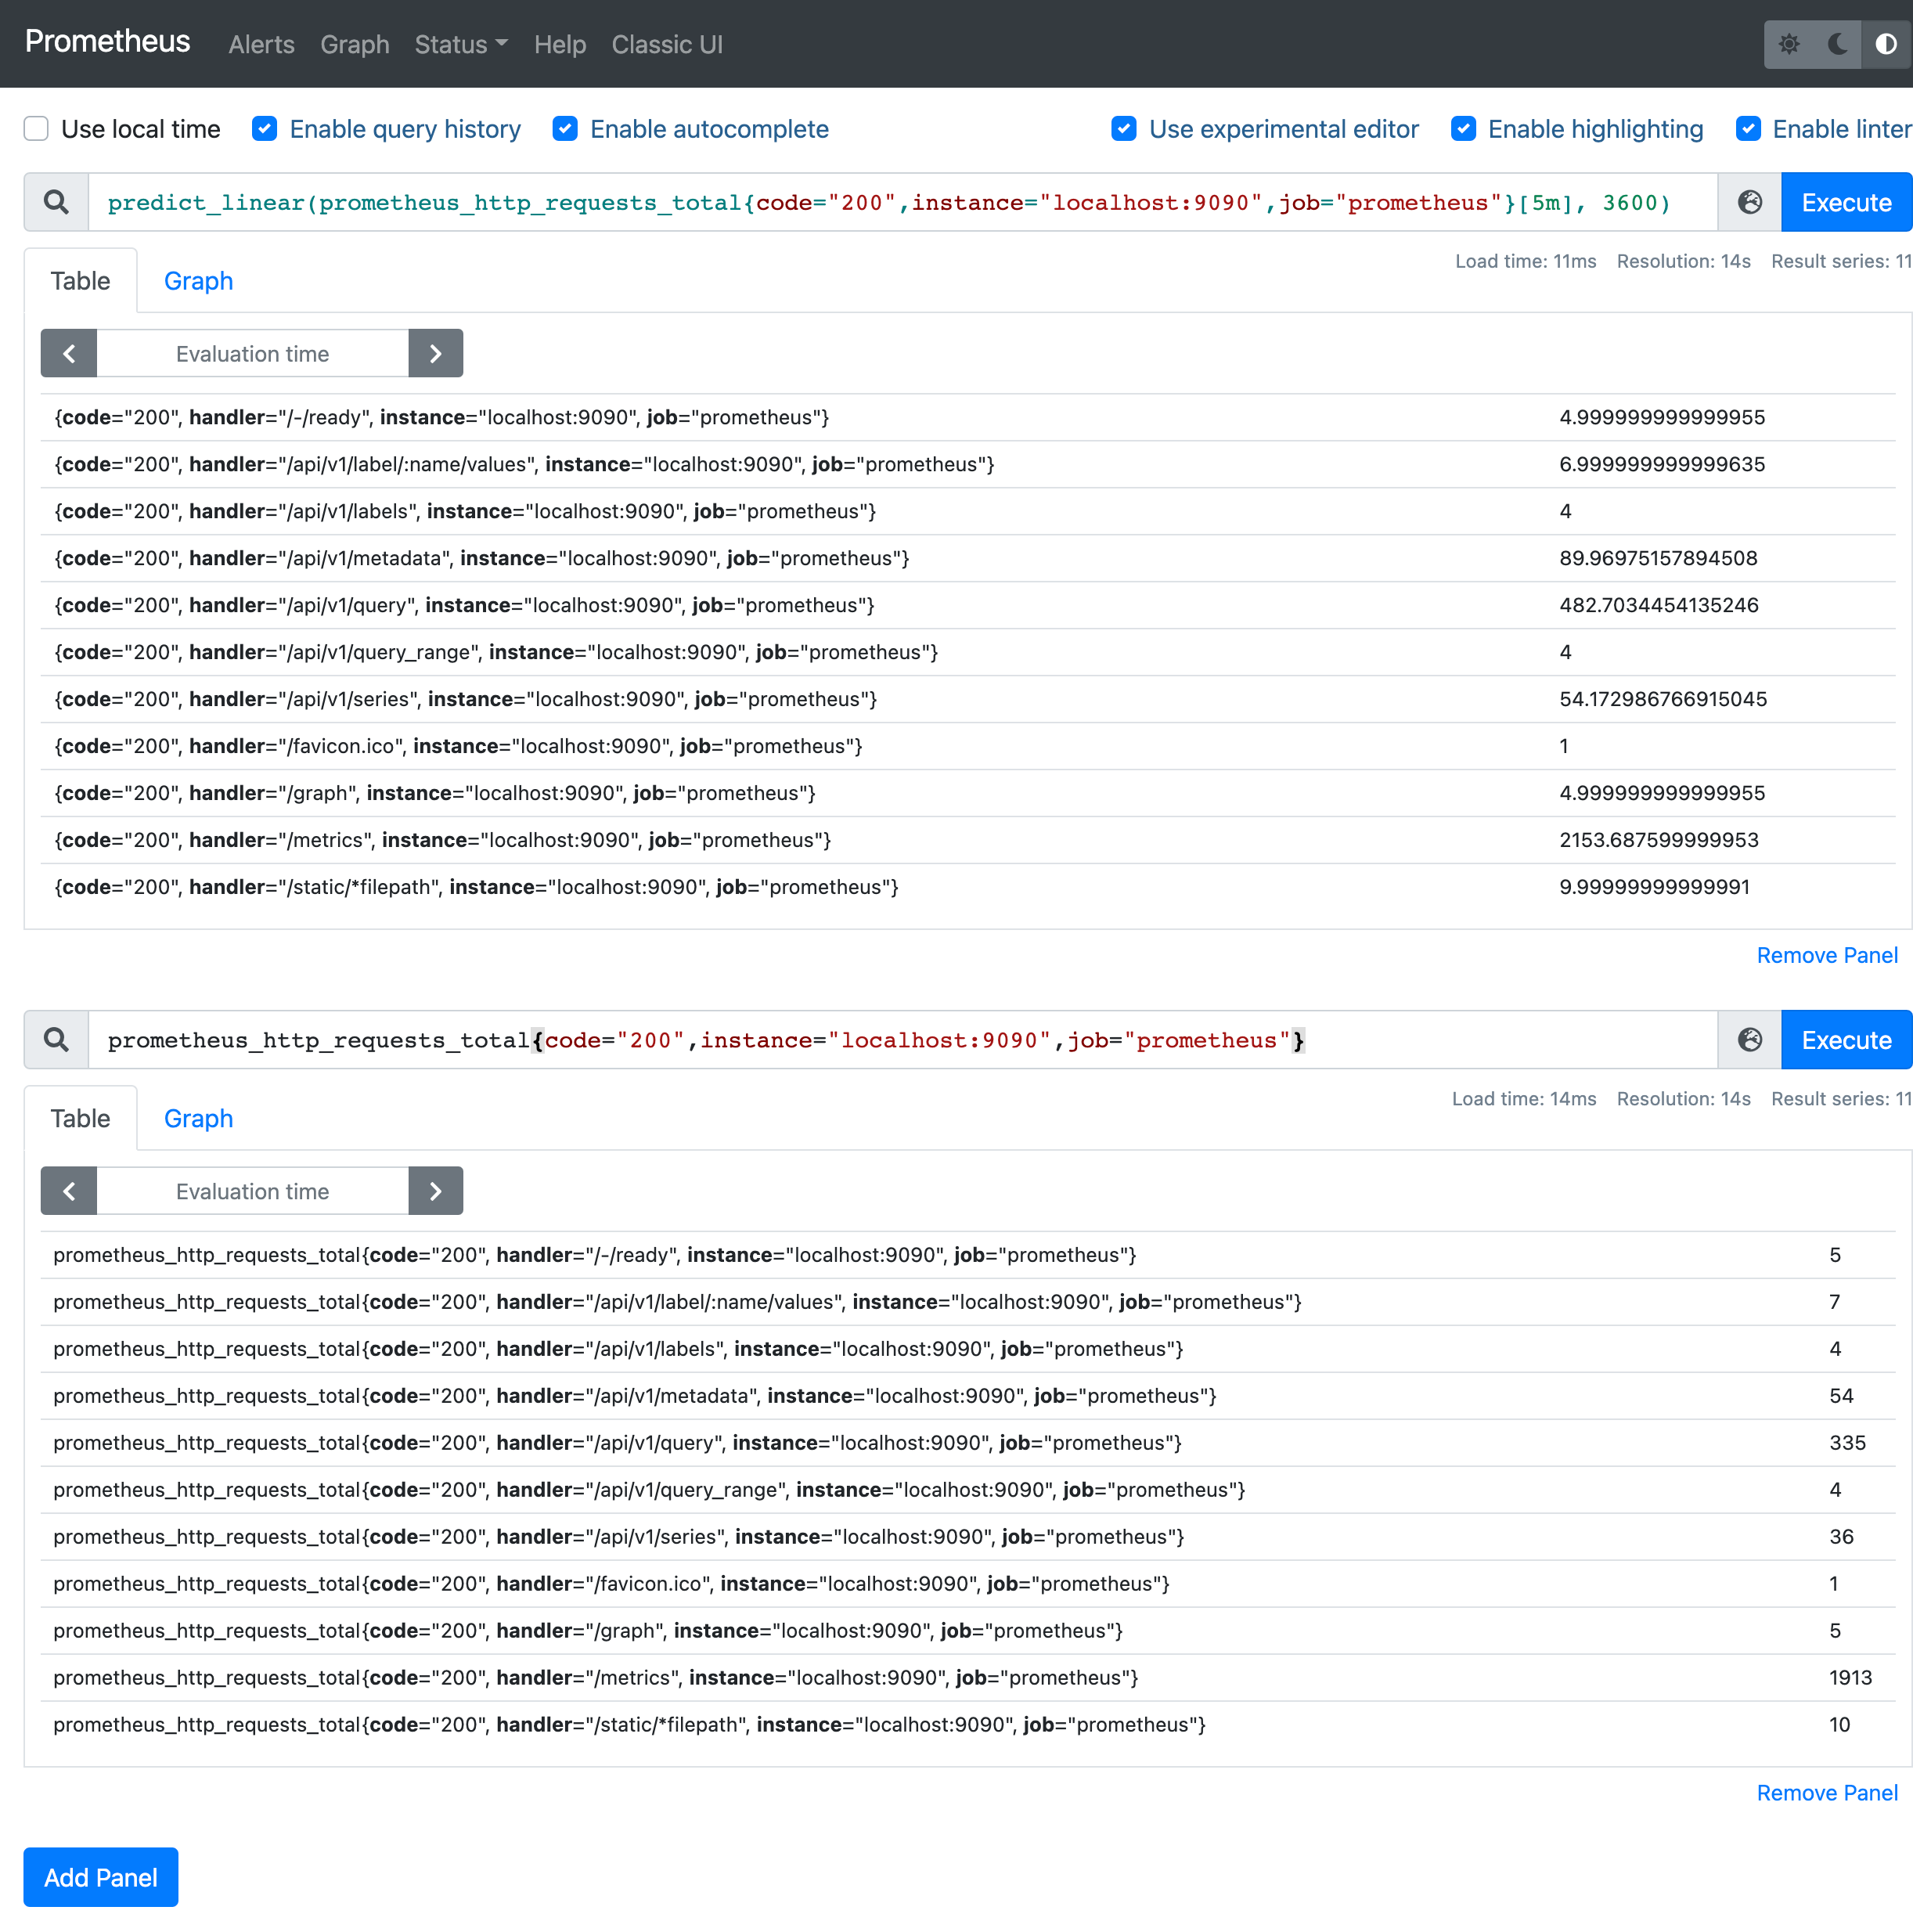The height and width of the screenshot is (1932, 1913).
Task: Click first panel search magnifier icon
Action: click(57, 202)
